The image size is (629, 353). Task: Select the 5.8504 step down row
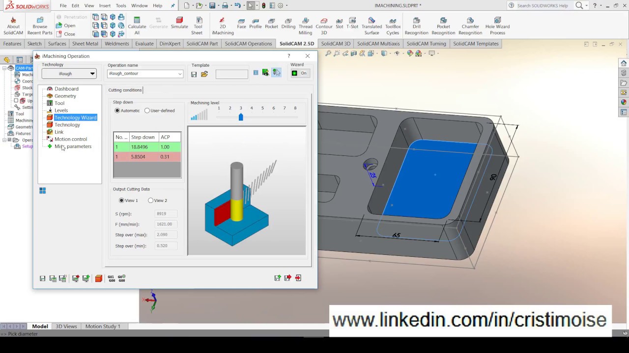147,157
